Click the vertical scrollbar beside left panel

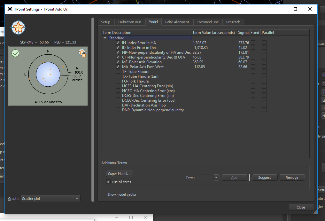coord(93,110)
